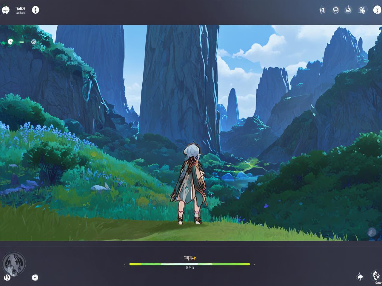The height and width of the screenshot is (286, 382).
Task: Click the small round white icon at the bottom-left
Action: [x=35, y=278]
